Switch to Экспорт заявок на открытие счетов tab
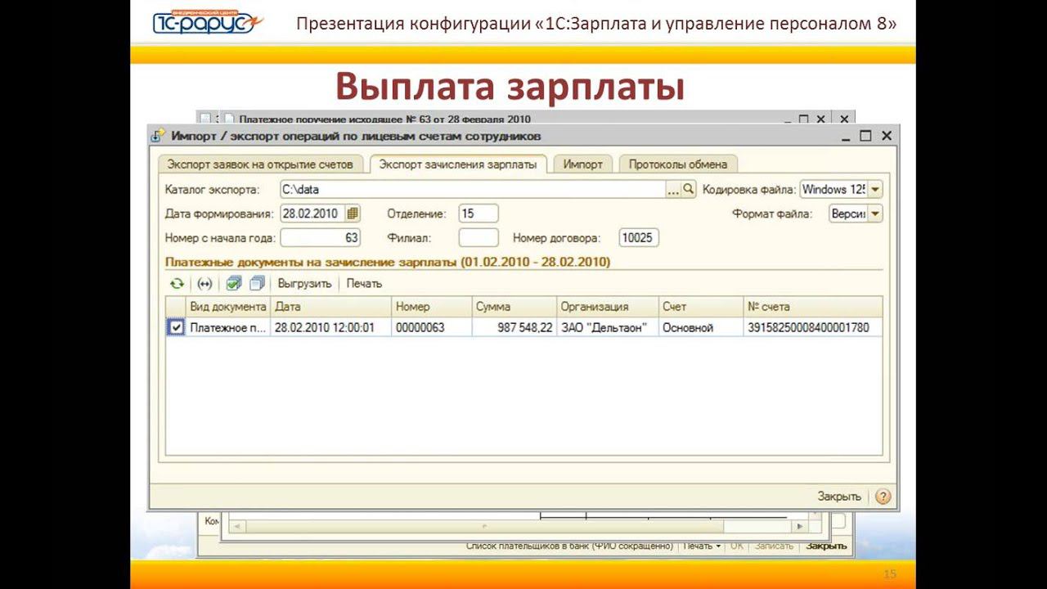 coord(260,164)
